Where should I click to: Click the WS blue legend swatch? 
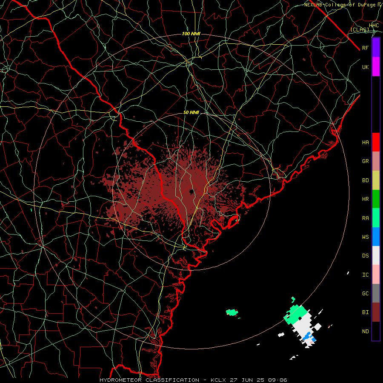pyautogui.click(x=376, y=237)
